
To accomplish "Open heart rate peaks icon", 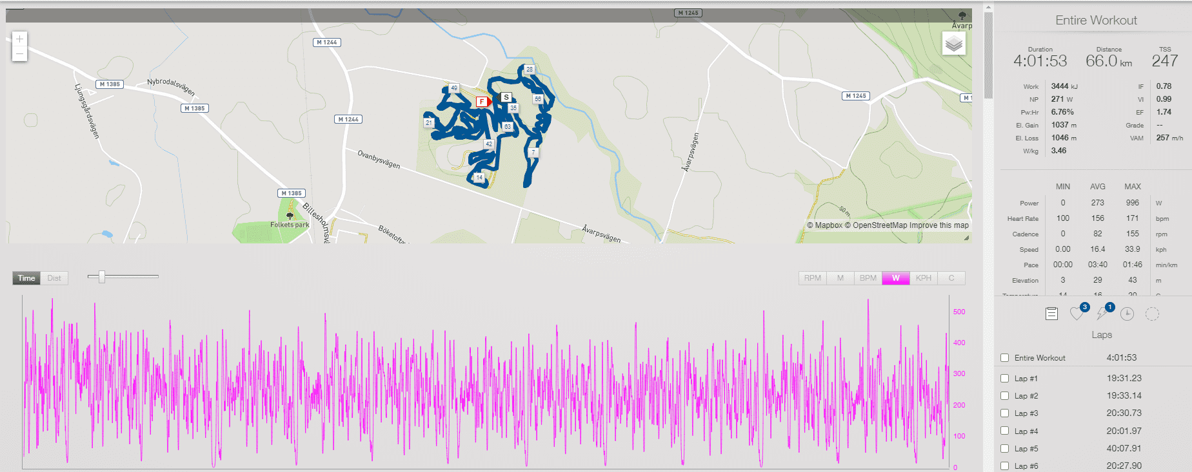I will point(1077,314).
